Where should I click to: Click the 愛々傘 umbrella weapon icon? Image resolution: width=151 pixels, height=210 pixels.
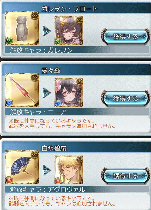pyautogui.click(x=22, y=90)
